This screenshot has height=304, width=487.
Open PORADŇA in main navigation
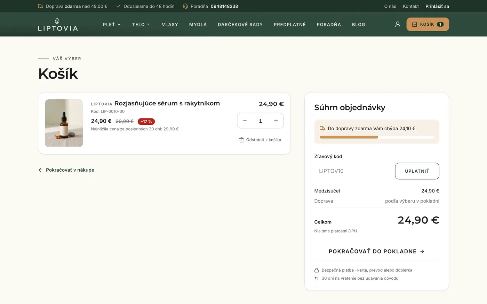(329, 24)
